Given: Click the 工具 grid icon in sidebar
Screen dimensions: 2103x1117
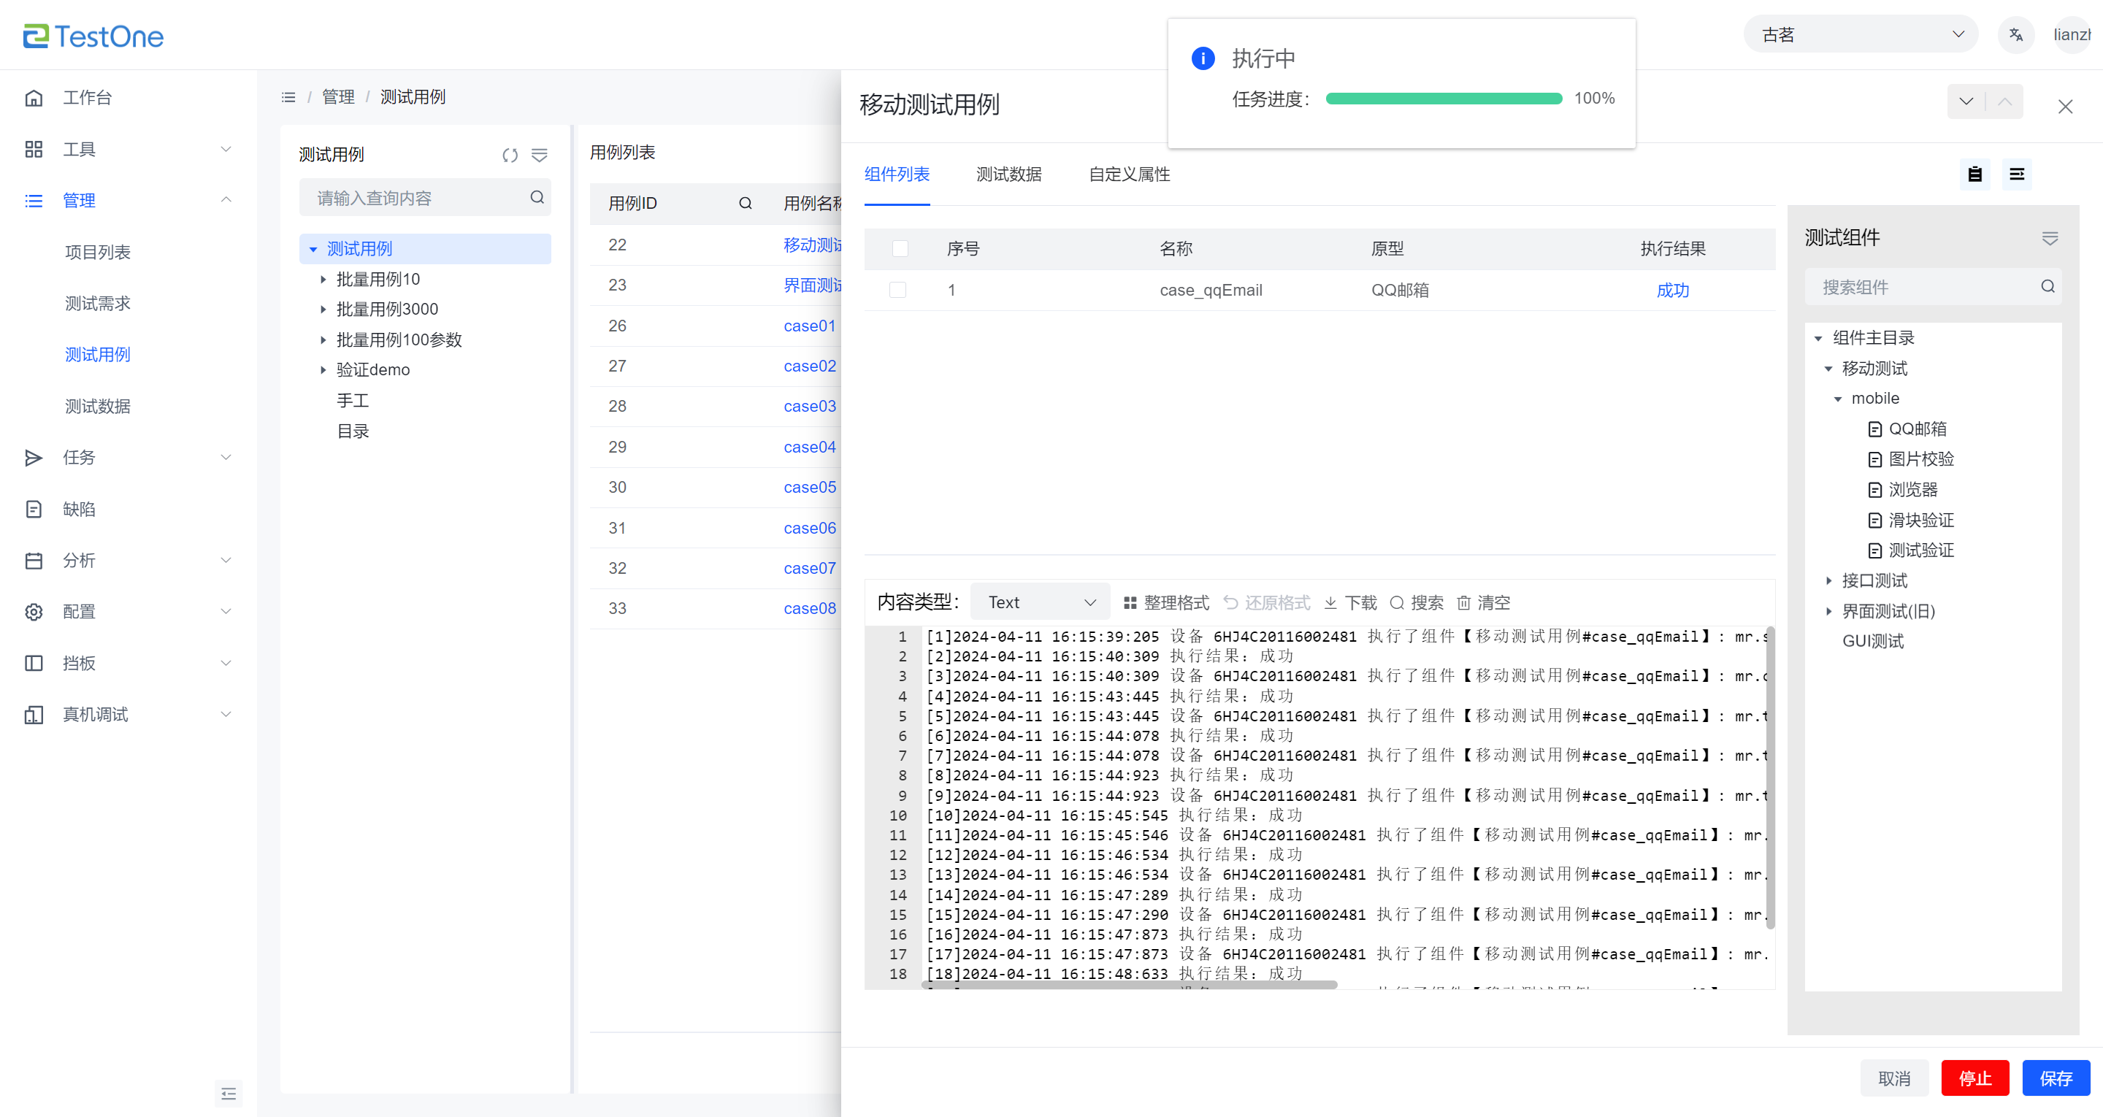Looking at the screenshot, I should [34, 150].
